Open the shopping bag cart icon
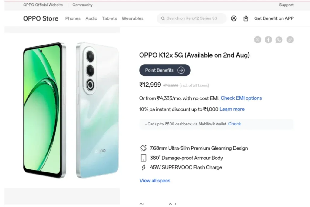 click(246, 18)
